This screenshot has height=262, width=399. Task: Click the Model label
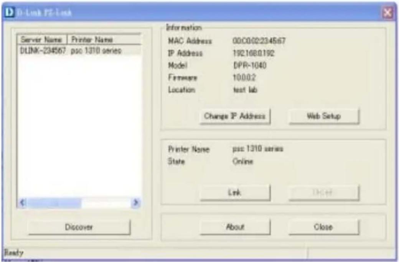point(178,65)
